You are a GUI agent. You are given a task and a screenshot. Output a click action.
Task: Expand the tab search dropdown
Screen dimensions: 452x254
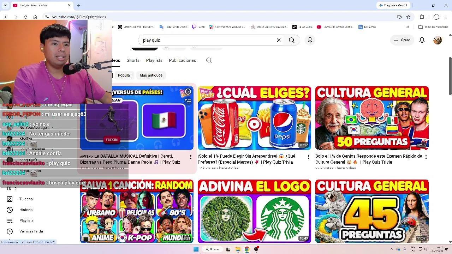5,5
